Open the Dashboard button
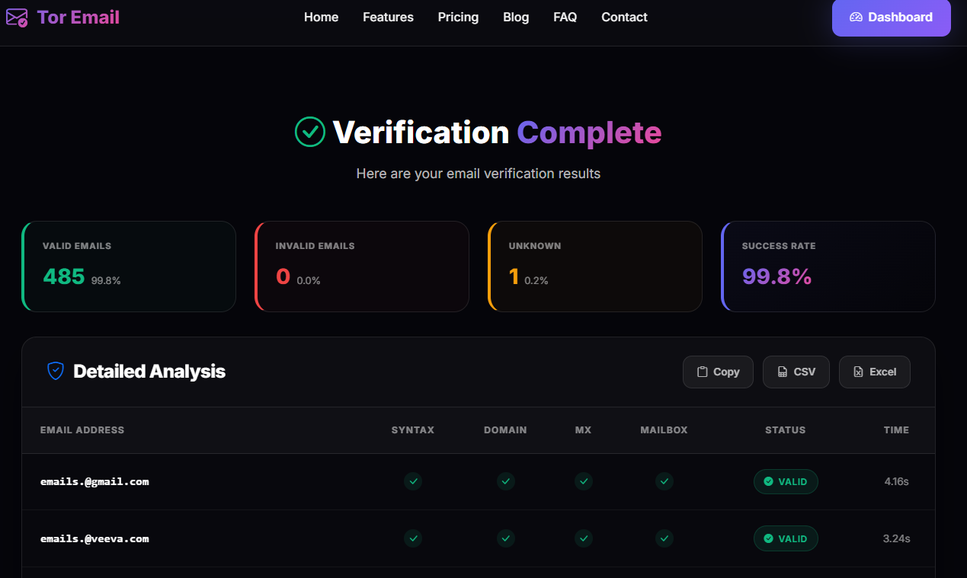Screen dimensions: 967x578 [x=891, y=18]
